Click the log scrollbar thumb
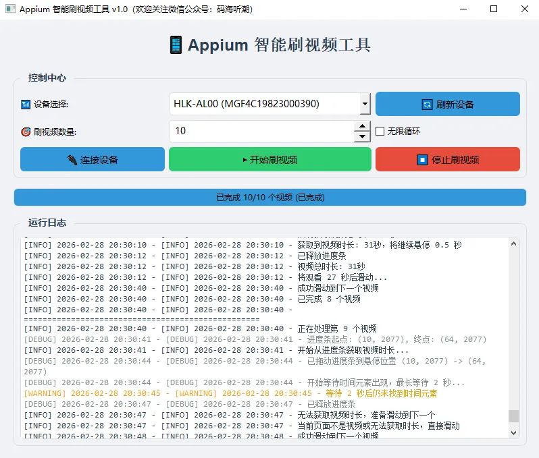 [x=513, y=416]
